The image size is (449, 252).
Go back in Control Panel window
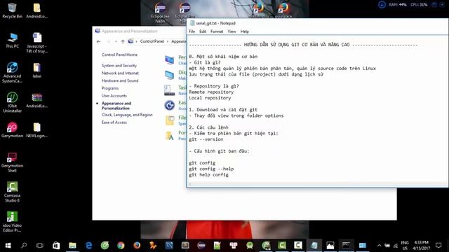(x=99, y=41)
